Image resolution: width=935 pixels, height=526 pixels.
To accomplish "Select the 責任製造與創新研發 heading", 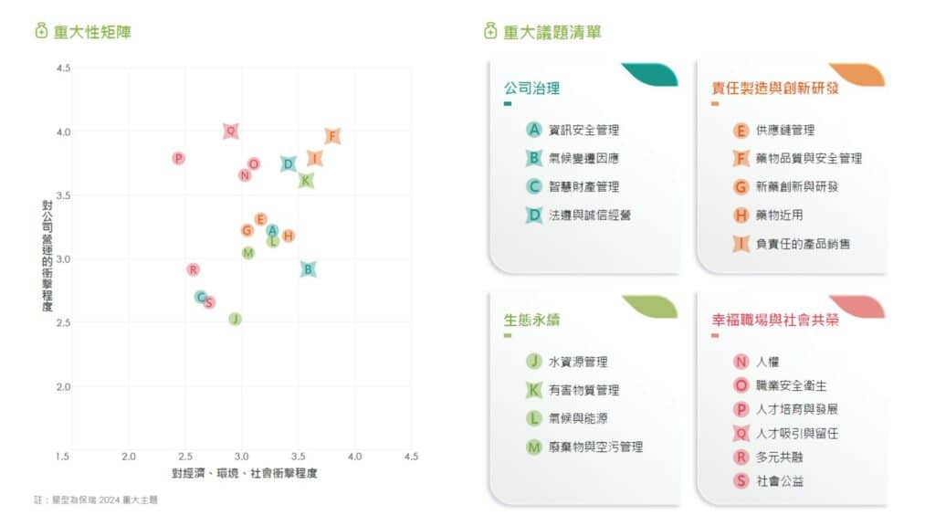I will [775, 89].
